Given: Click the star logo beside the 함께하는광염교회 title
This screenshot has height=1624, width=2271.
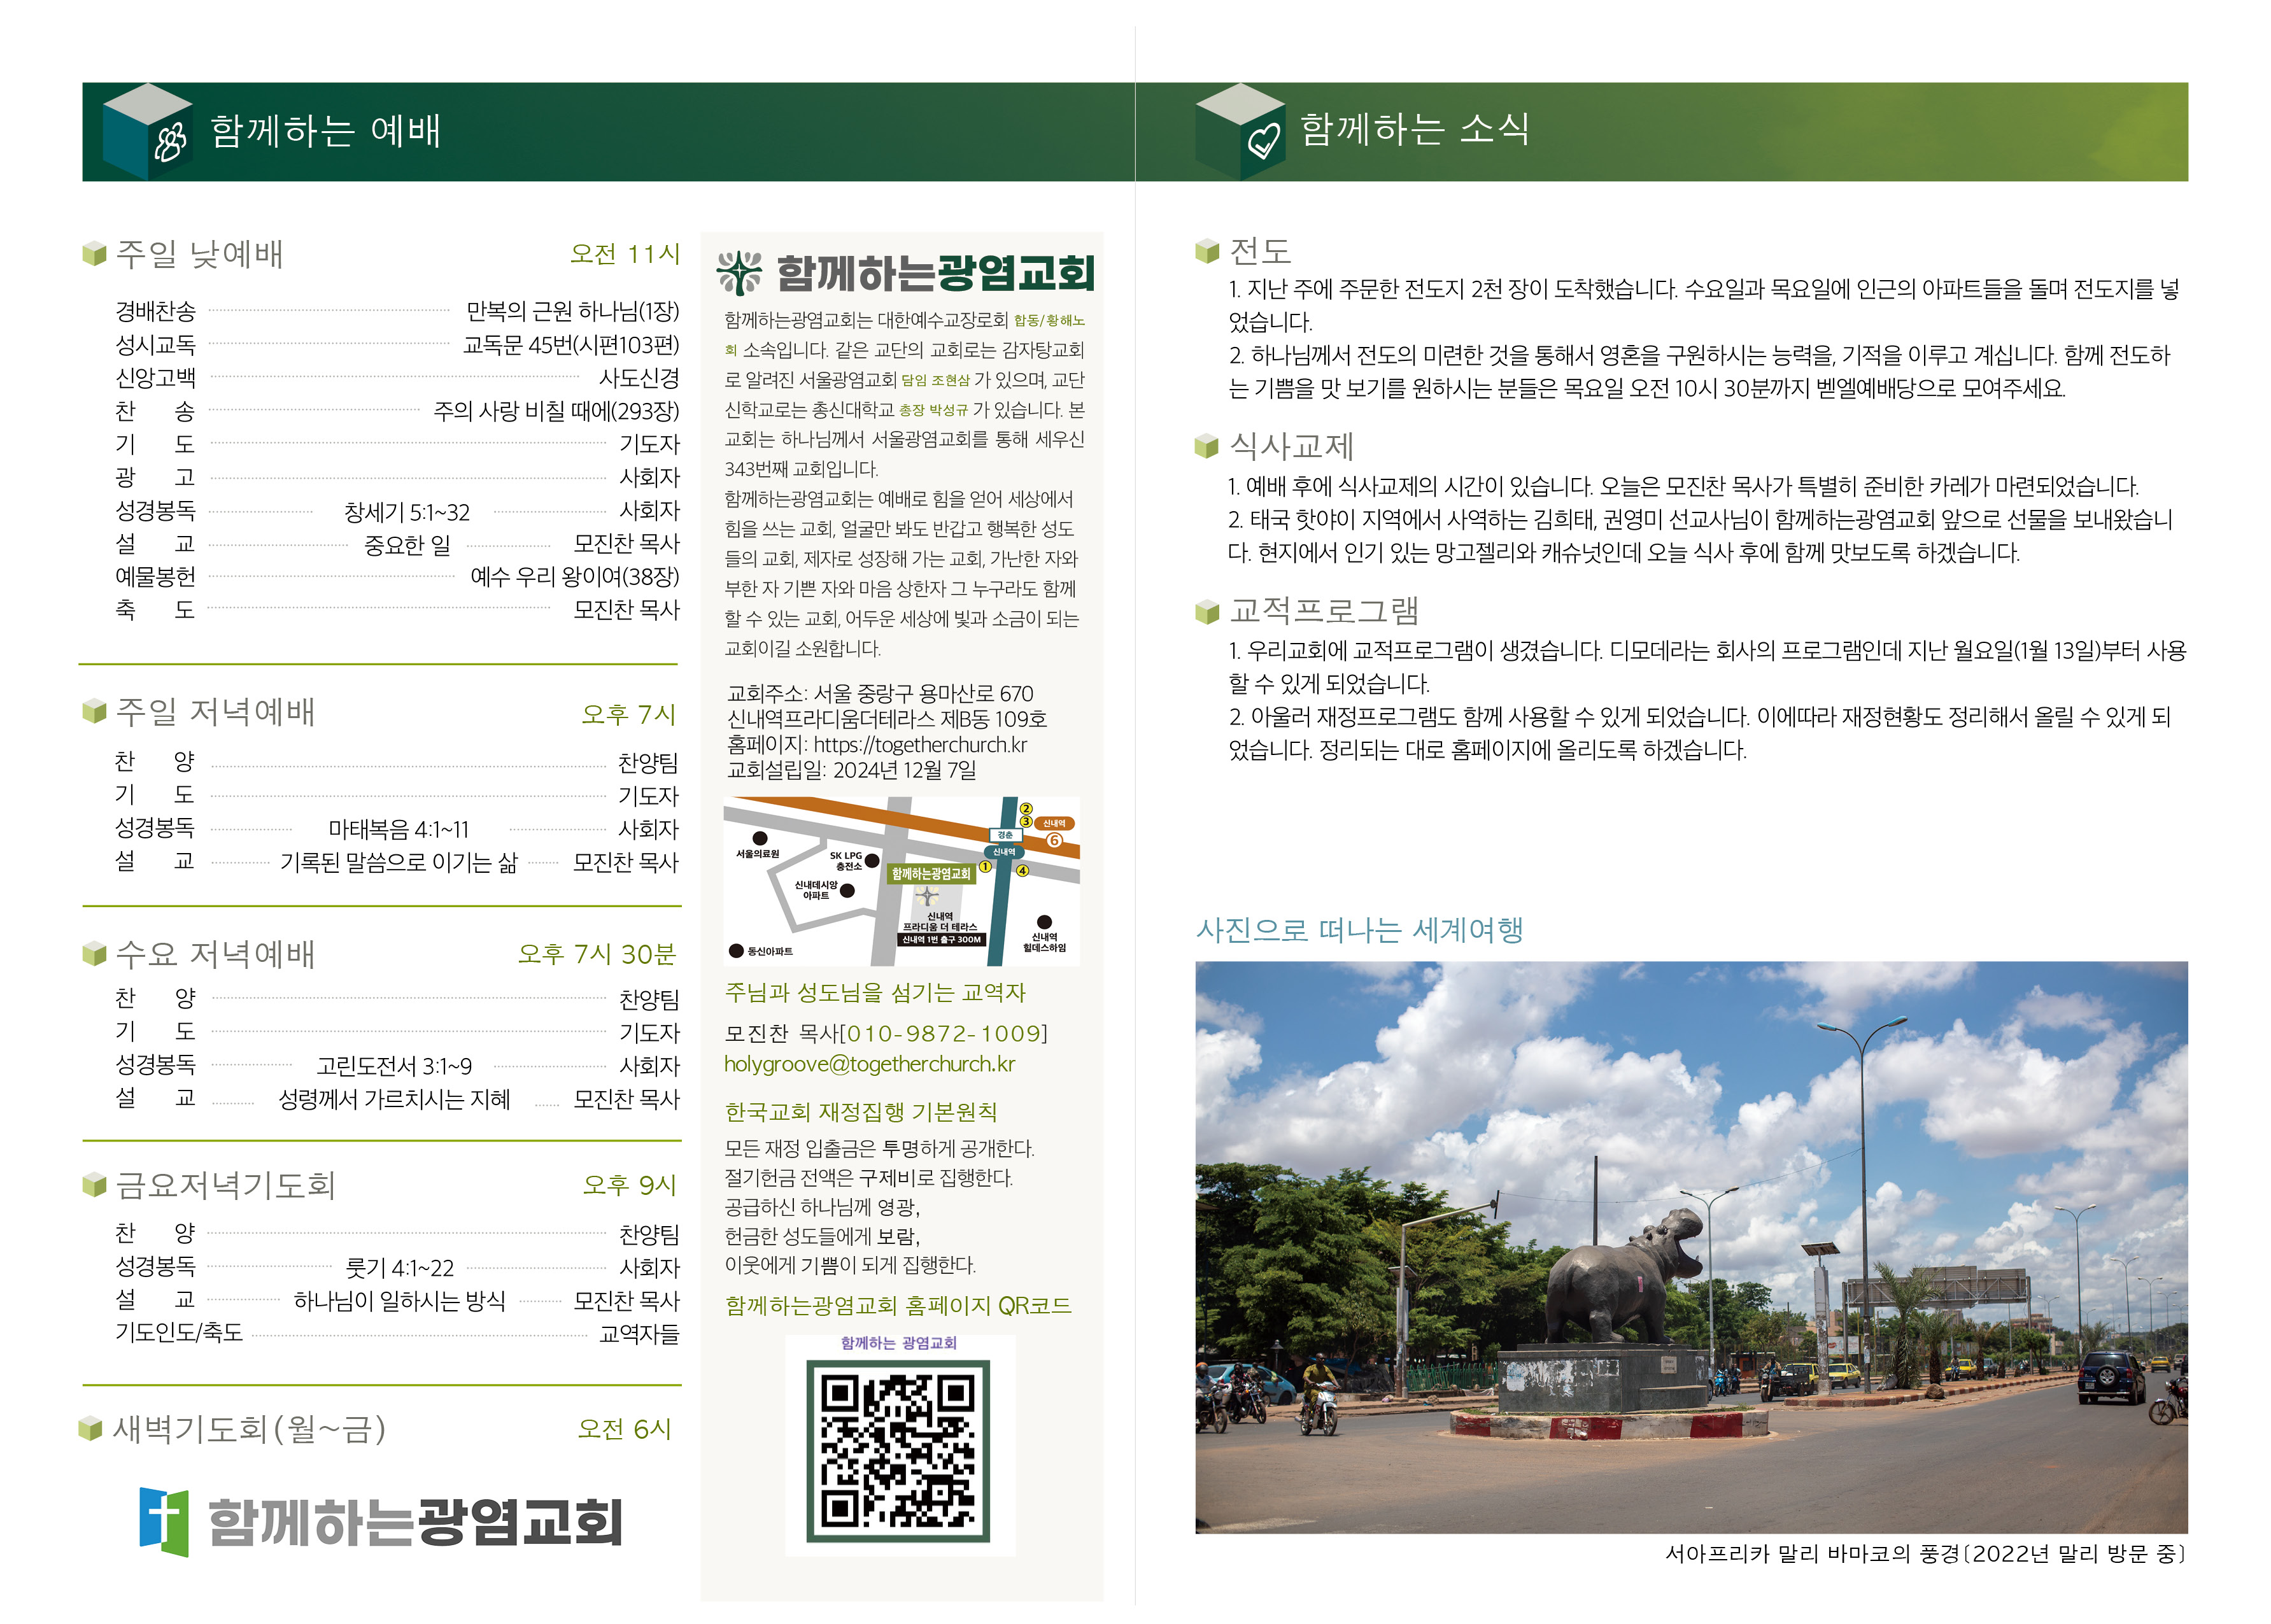Looking at the screenshot, I should coord(739,272).
